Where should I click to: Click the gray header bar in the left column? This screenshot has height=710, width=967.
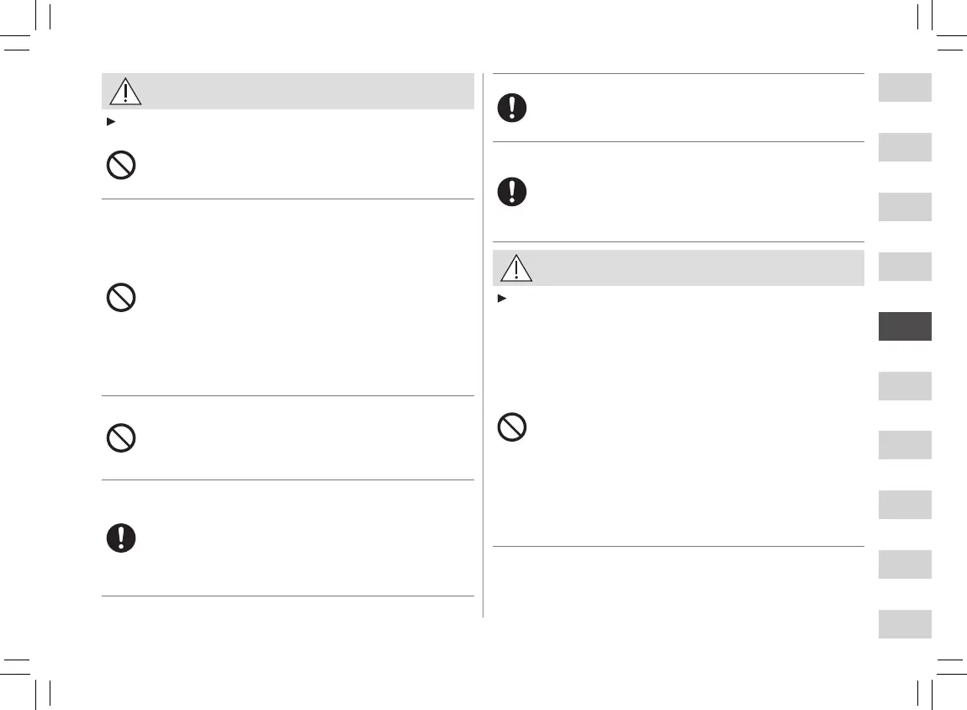pyautogui.click(x=303, y=91)
